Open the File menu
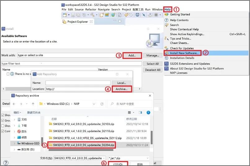 [x=64, y=9]
